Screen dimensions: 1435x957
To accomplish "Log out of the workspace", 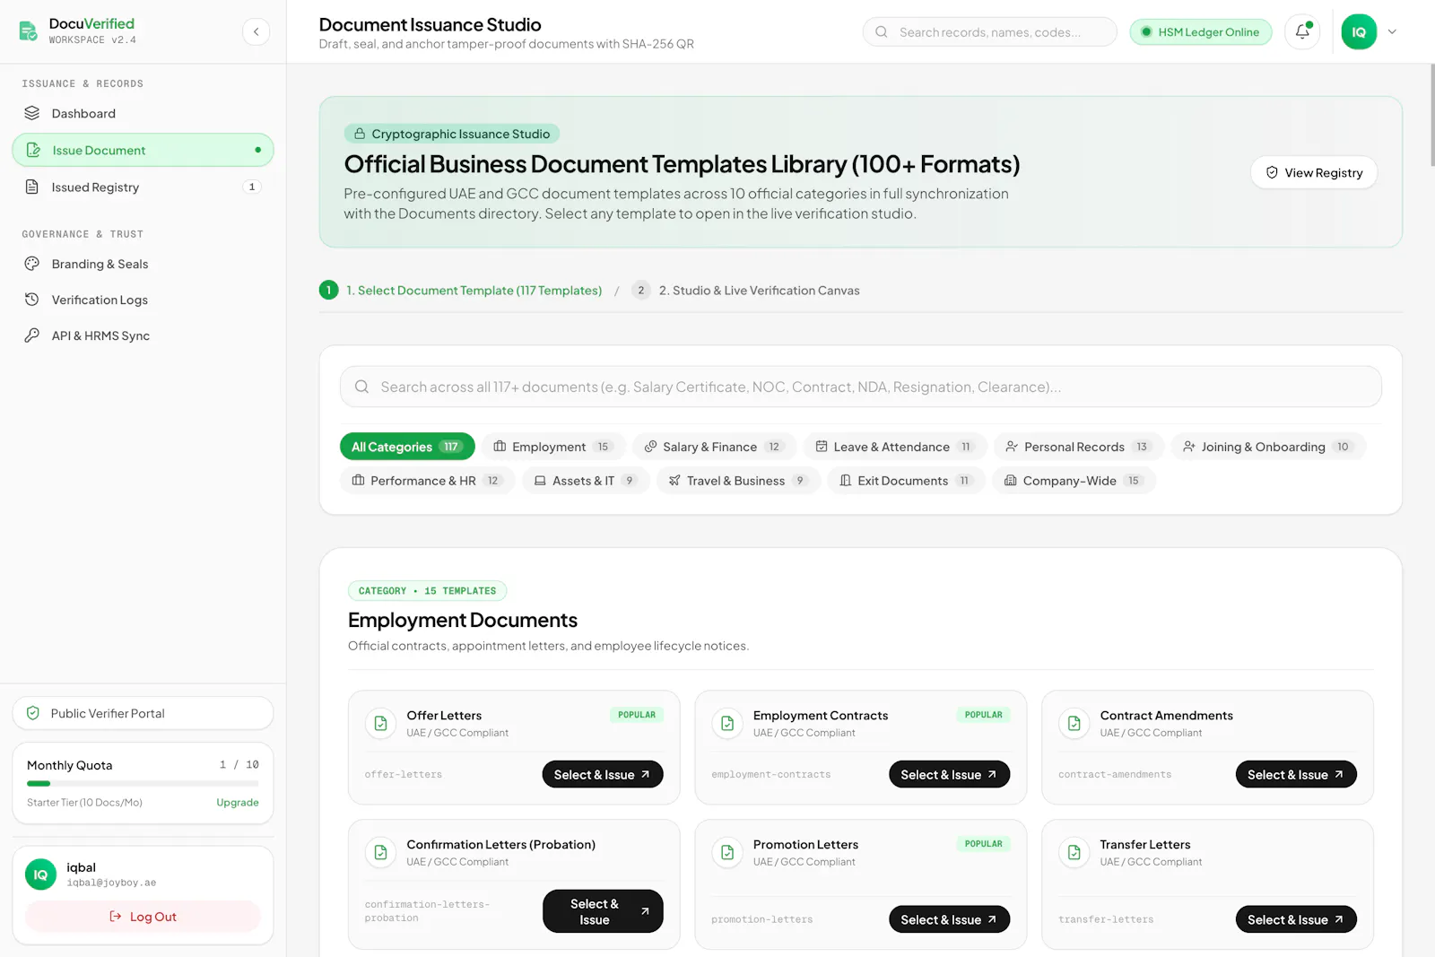I will (143, 917).
